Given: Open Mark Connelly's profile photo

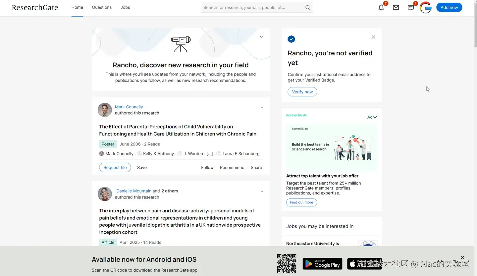Looking at the screenshot, I should point(105,110).
